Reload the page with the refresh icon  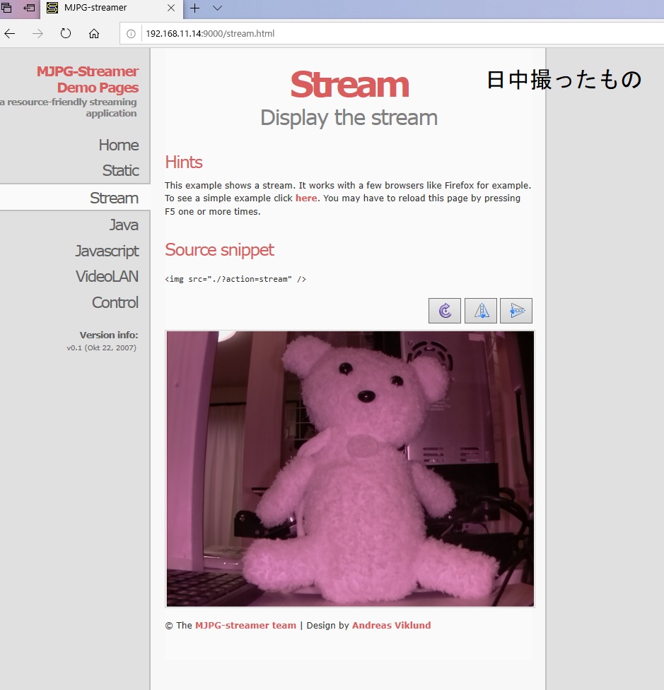click(x=66, y=33)
